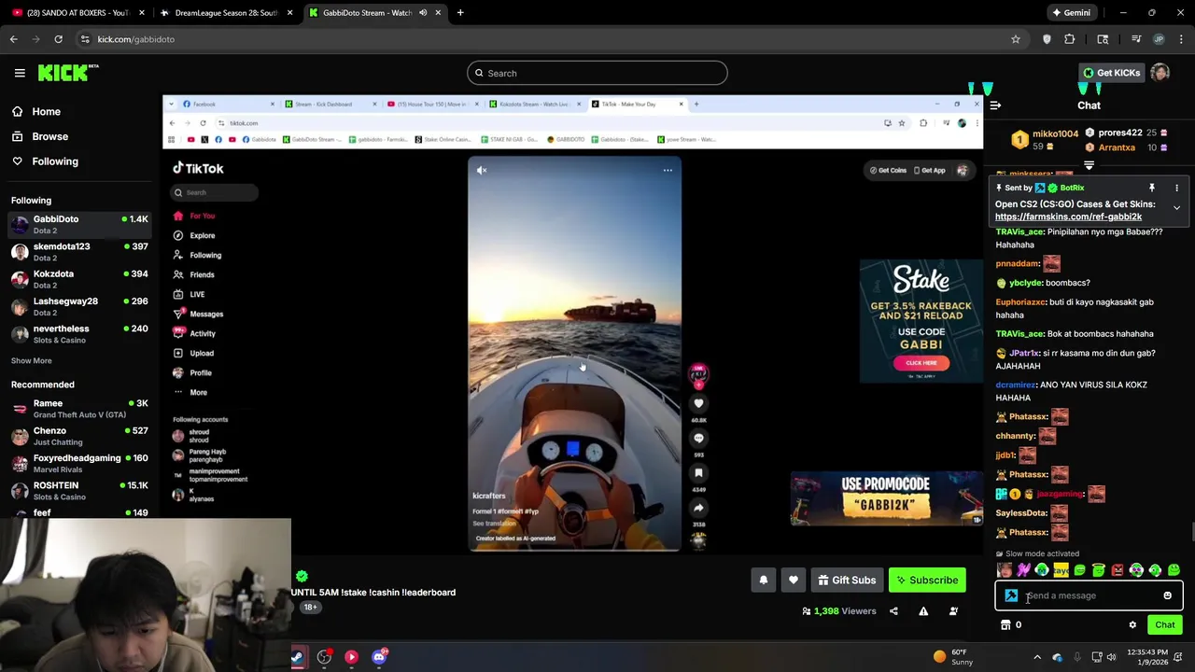Unmute the streamed TikTok video
The height and width of the screenshot is (672, 1195).
482,170
